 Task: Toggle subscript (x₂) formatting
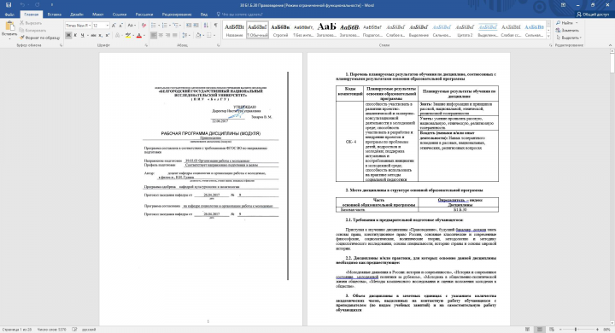point(101,35)
